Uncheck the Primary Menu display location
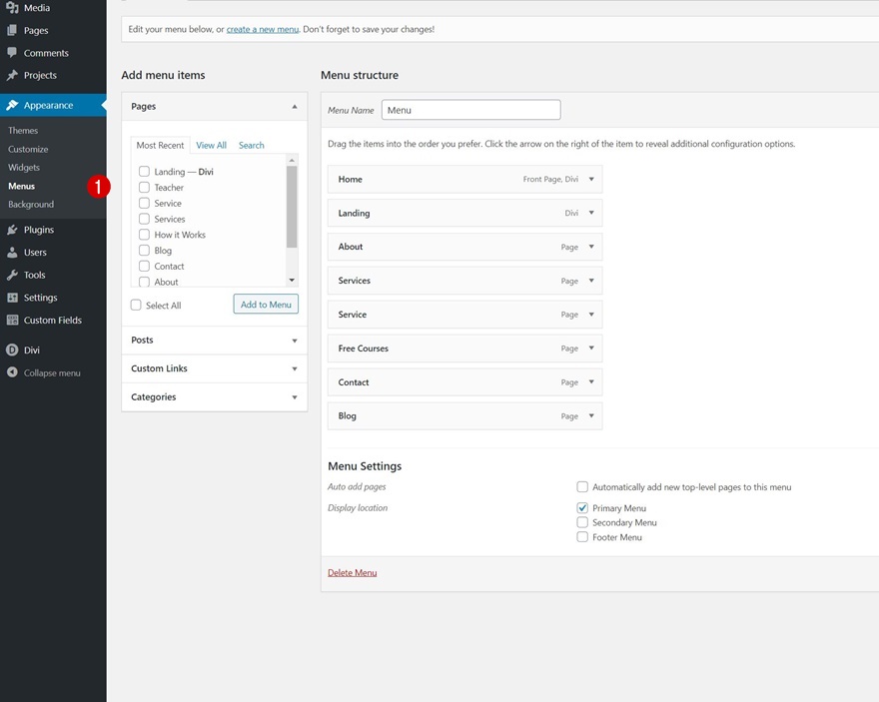Viewport: 879px width, 702px height. click(582, 508)
